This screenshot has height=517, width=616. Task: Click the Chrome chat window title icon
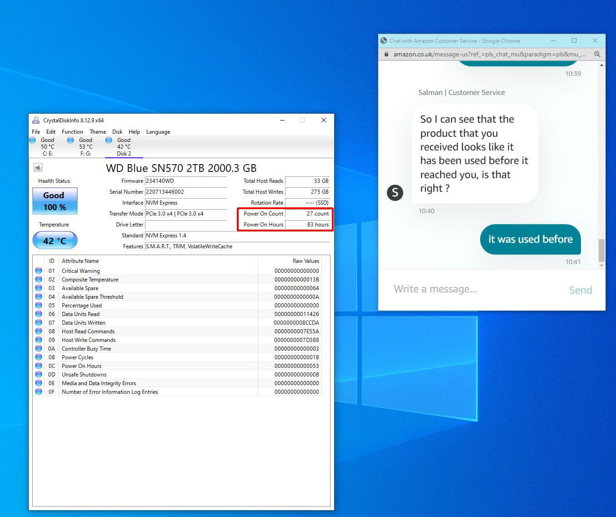click(x=384, y=40)
